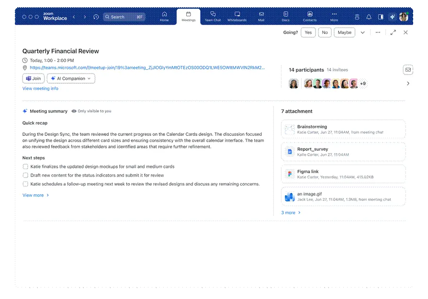Click the organizer's avatar in participants
The image size is (428, 299).
pos(293,83)
